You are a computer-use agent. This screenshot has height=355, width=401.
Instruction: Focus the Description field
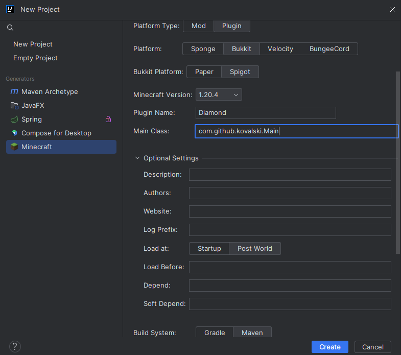coord(290,175)
